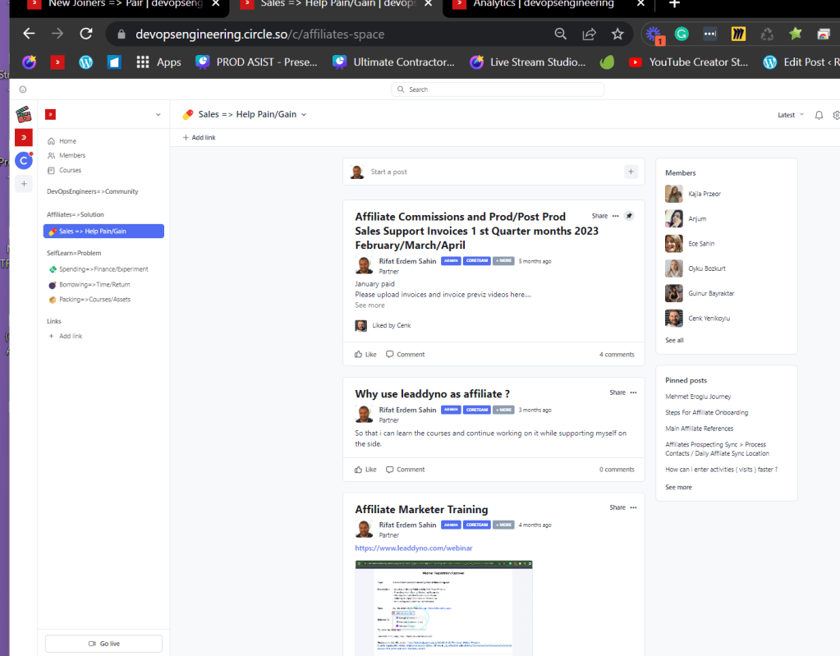Open the Miro extension icon
840x656 pixels.
click(x=738, y=34)
